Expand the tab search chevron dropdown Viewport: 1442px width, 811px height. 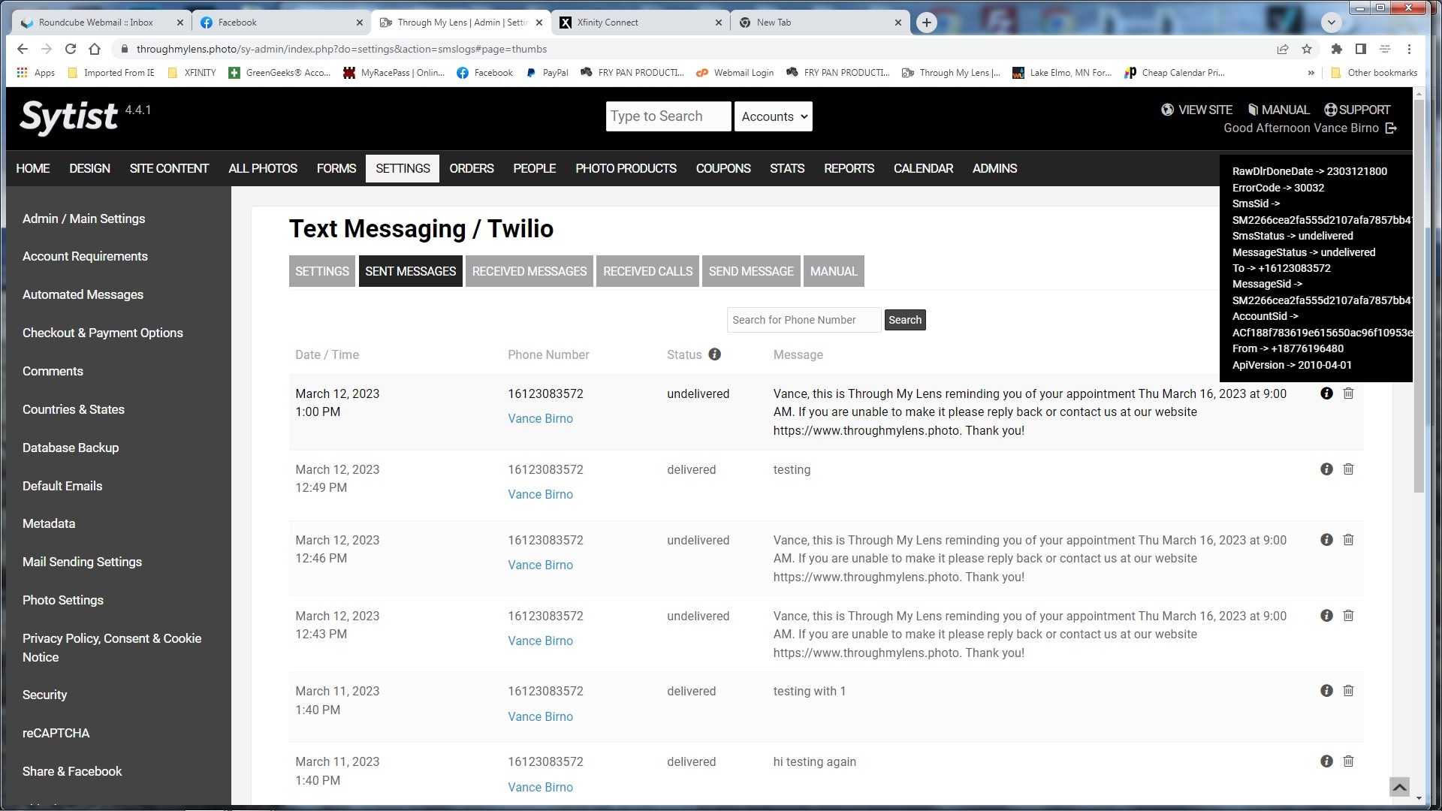[1332, 23]
